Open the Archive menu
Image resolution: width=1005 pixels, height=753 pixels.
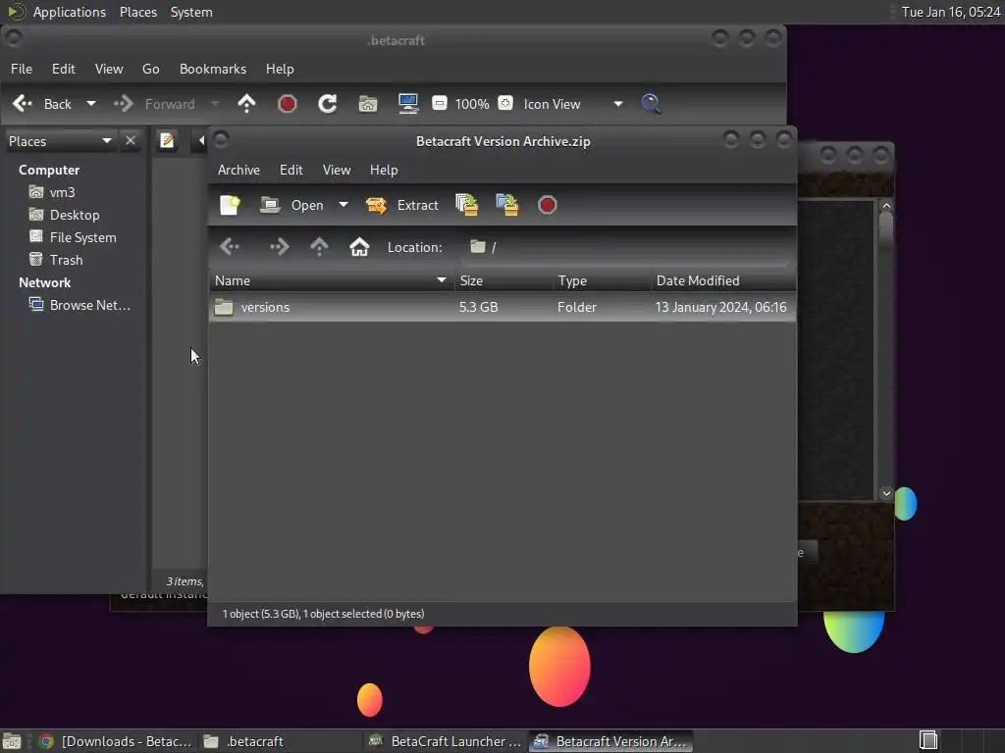pos(238,170)
